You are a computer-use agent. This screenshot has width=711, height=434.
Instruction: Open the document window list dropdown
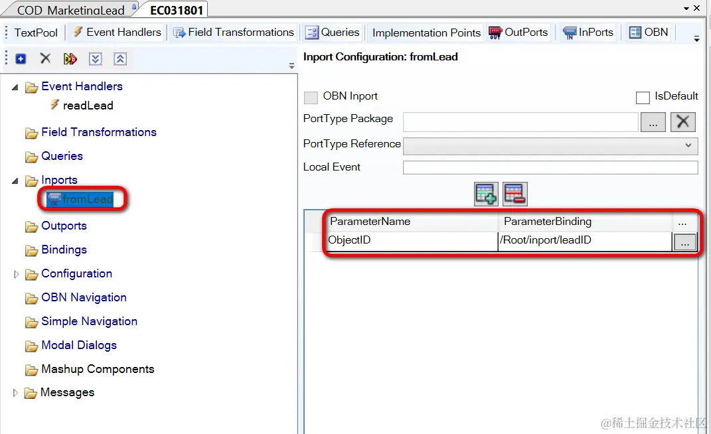[686, 9]
